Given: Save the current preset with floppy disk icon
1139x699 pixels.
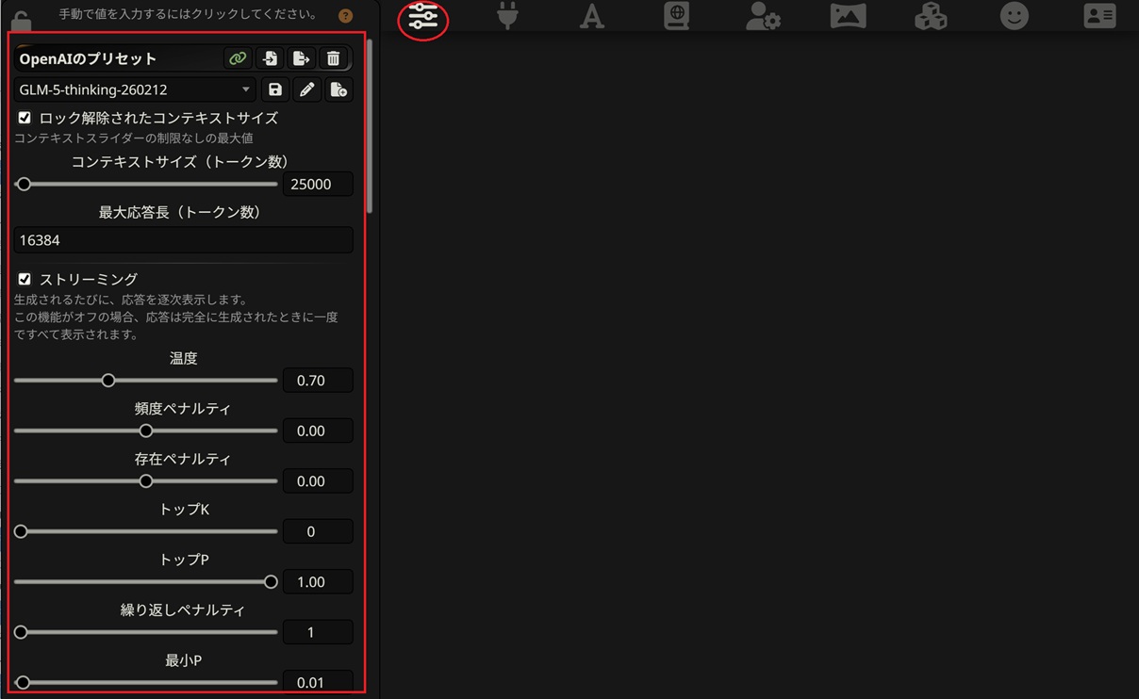Looking at the screenshot, I should [x=275, y=89].
